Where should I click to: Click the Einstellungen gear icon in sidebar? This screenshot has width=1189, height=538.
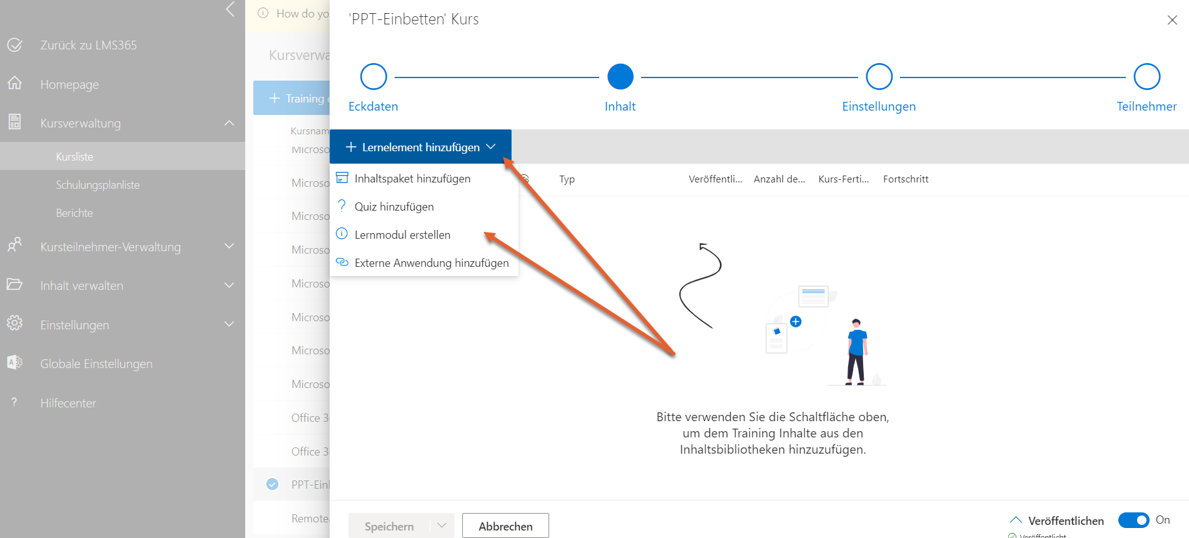pos(14,324)
